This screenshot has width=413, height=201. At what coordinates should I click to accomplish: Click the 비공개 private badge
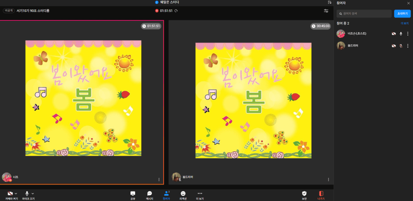click(x=9, y=11)
